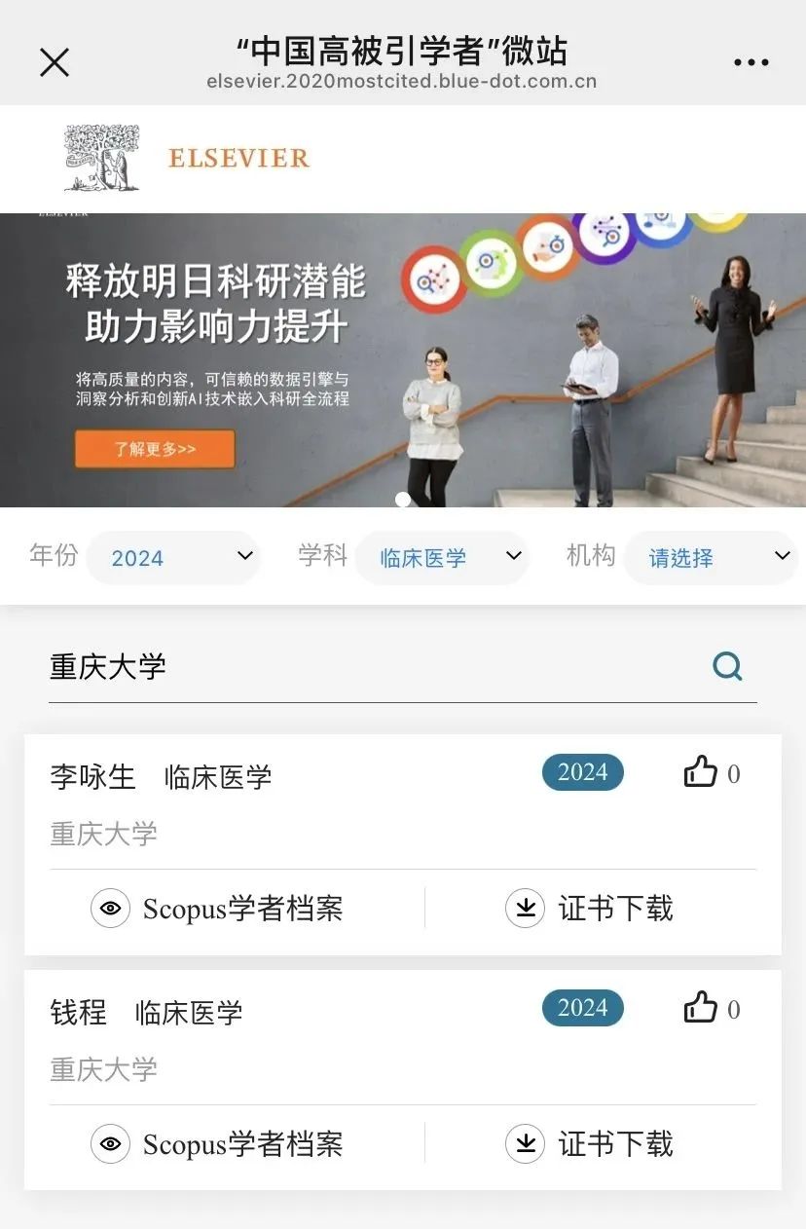The height and width of the screenshot is (1229, 806).
Task: Expand the 学科 临床医学 dropdown
Action: pos(442,557)
